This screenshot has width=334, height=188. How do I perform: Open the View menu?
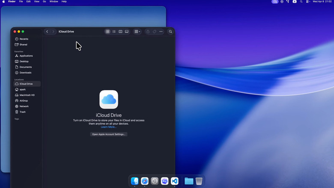click(x=37, y=1)
